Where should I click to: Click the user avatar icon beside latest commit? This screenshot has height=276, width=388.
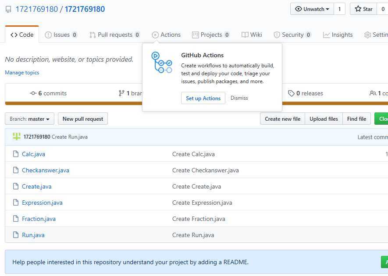pyautogui.click(x=17, y=136)
